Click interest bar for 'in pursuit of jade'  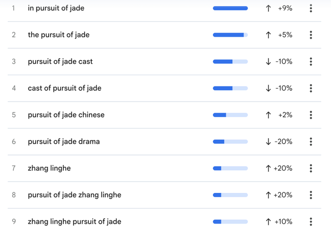click(x=230, y=8)
